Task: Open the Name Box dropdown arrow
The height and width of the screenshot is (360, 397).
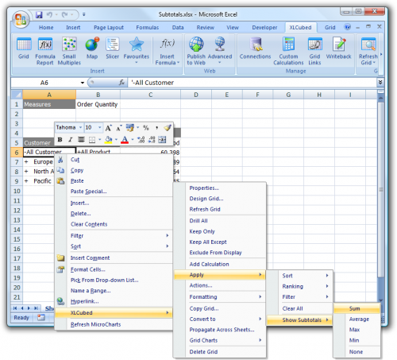Action: pyautogui.click(x=83, y=83)
